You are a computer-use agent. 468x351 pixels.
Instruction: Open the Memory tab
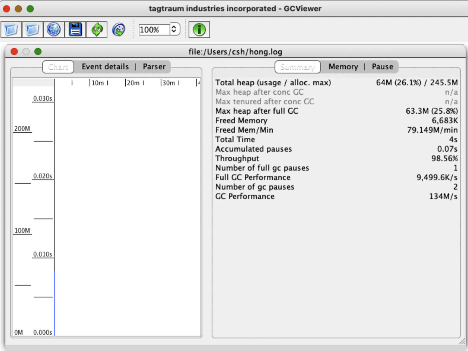pos(343,66)
